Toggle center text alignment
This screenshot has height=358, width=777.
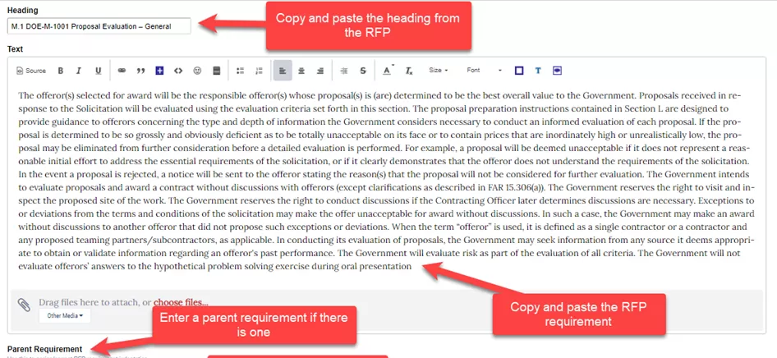point(301,71)
